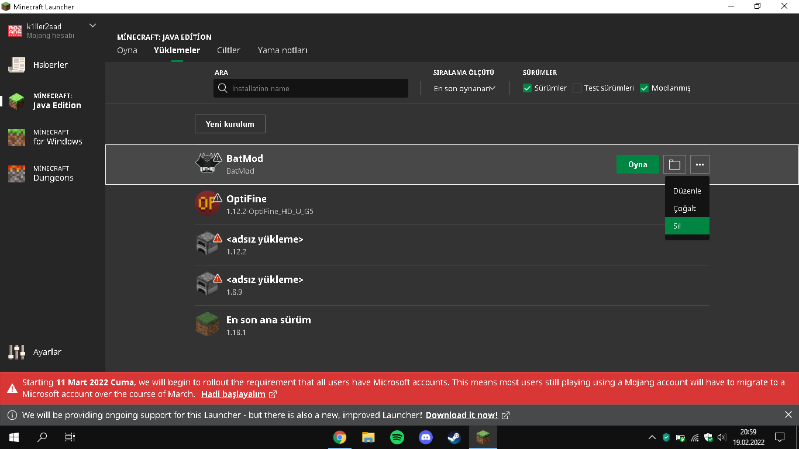The width and height of the screenshot is (799, 449).
Task: Click the BatMod bat logo icon
Action: pos(206,164)
